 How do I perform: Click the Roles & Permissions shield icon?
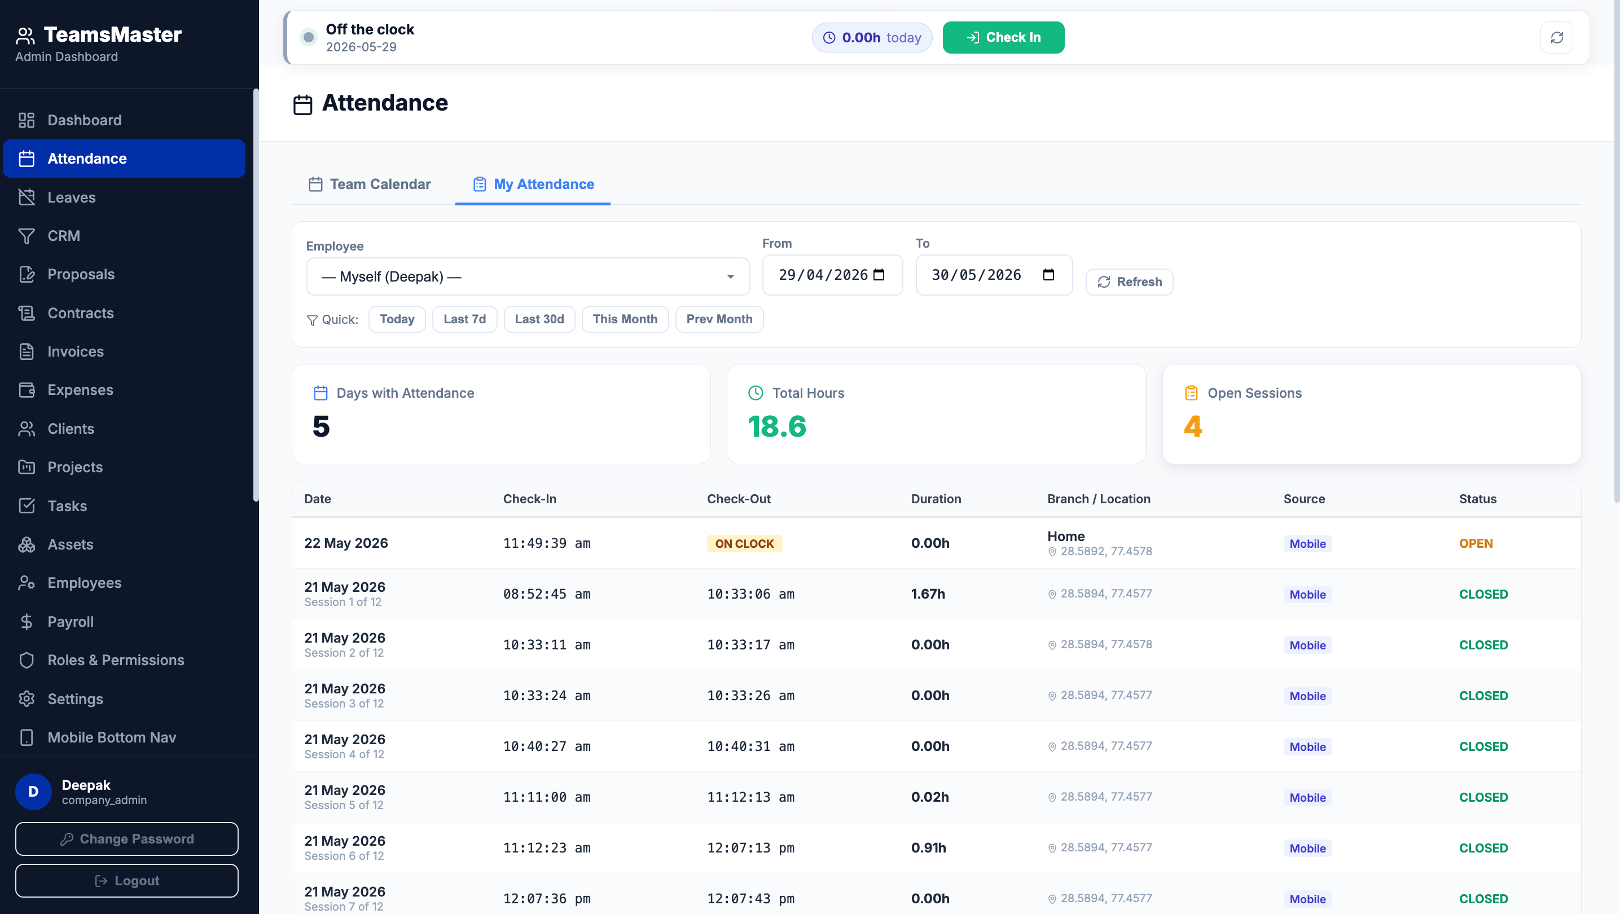pos(27,660)
